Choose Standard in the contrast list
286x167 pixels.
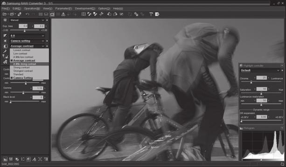coord(29,74)
